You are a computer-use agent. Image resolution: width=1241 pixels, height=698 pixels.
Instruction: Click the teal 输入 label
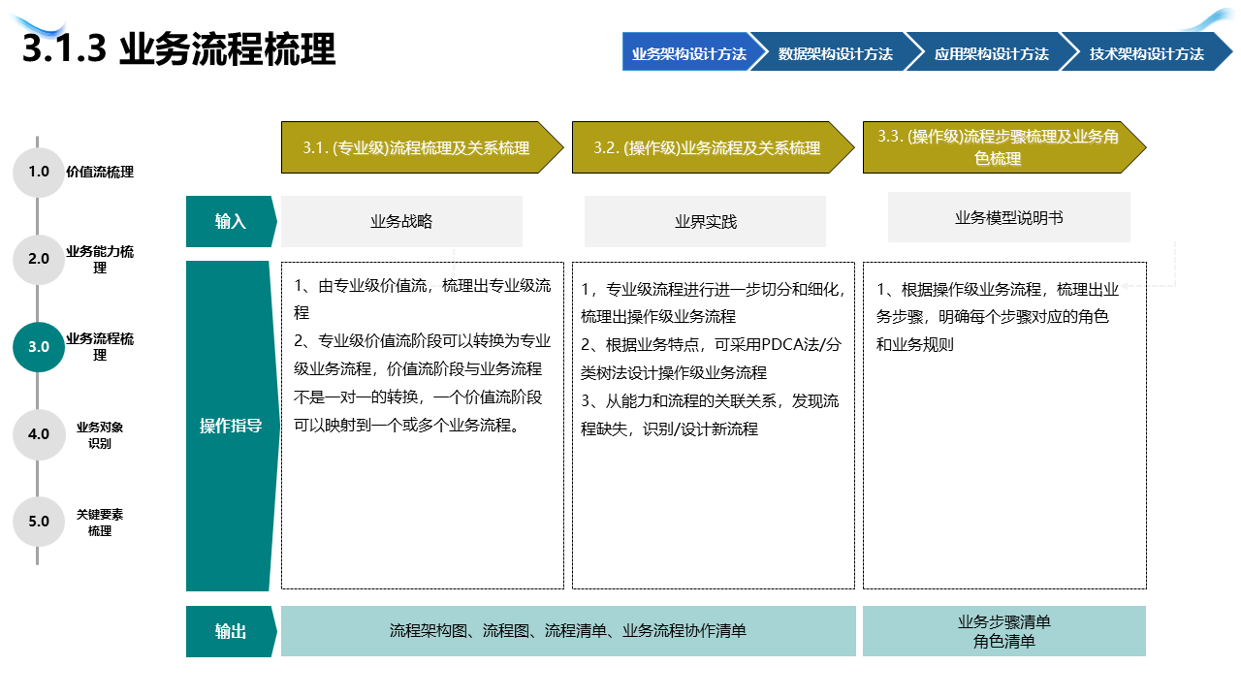(x=231, y=221)
